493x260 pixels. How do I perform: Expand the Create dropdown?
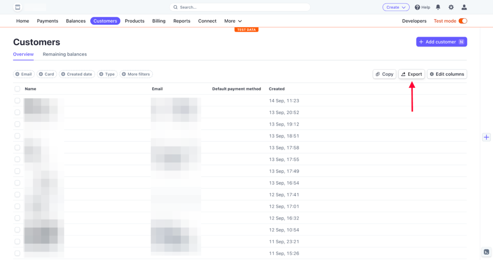pyautogui.click(x=396, y=7)
